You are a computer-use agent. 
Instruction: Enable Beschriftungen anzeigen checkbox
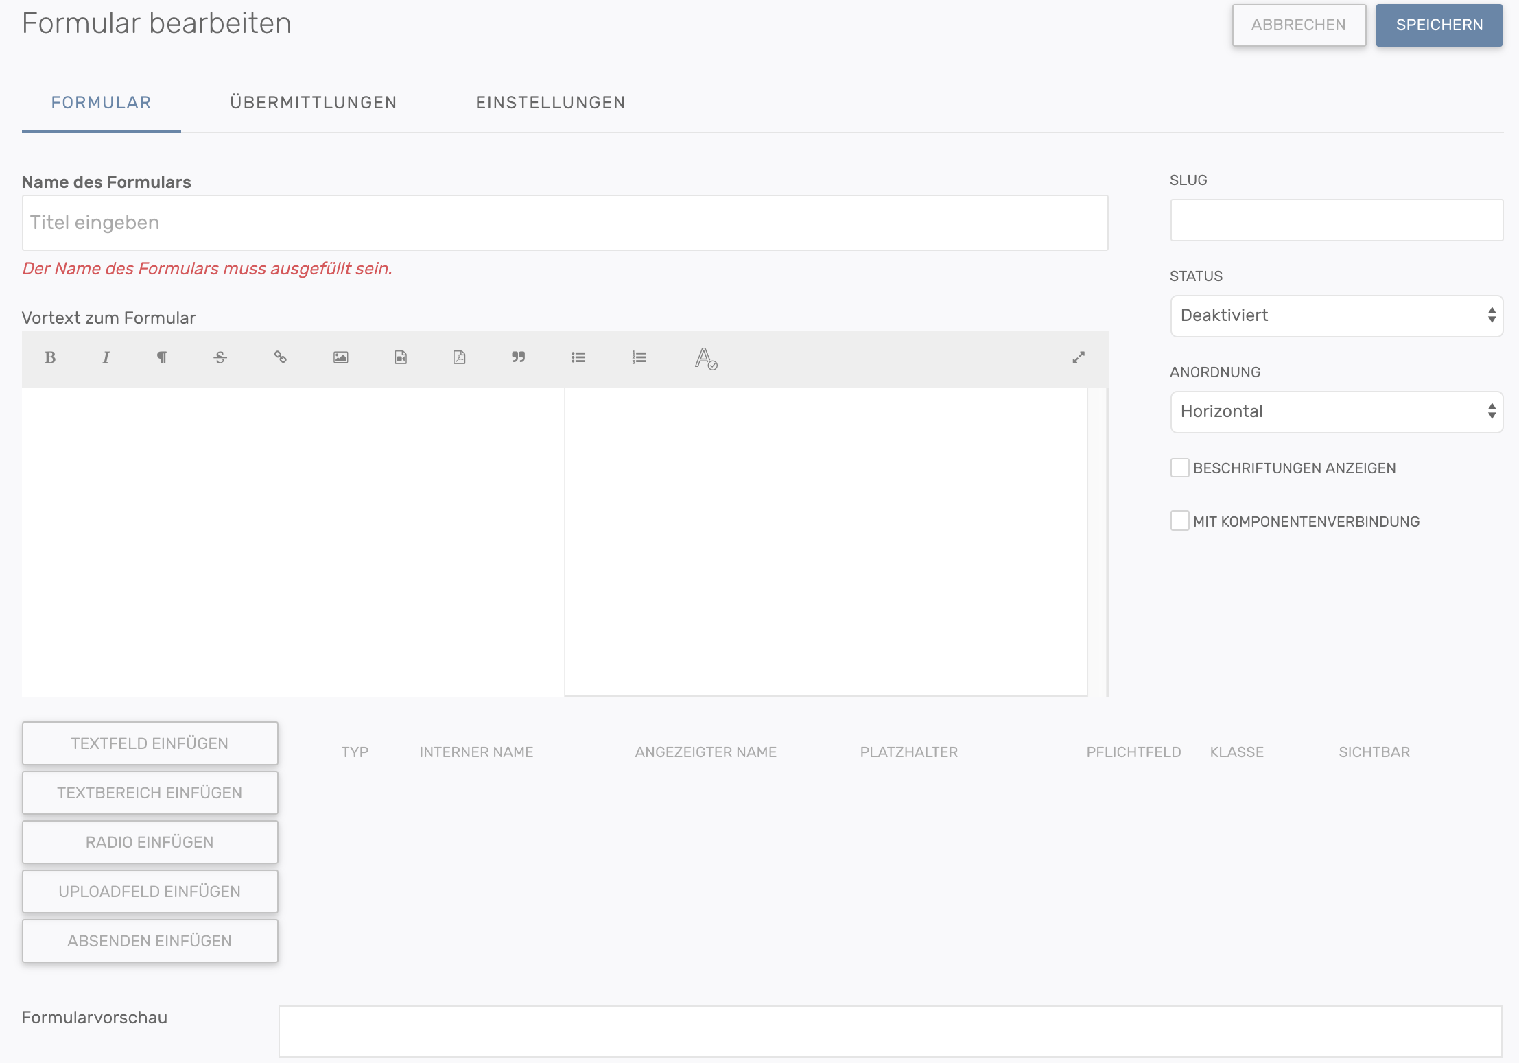(1179, 468)
